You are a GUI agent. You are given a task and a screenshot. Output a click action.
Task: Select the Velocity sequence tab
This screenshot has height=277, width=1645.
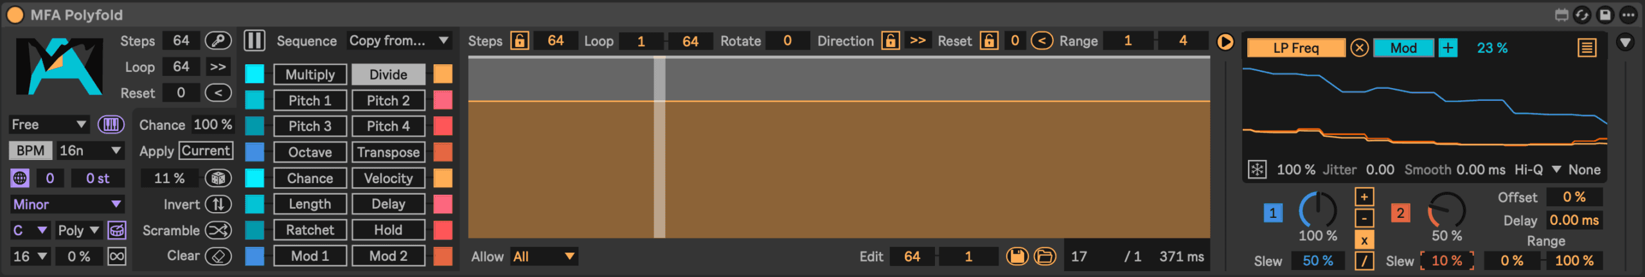[x=388, y=178]
